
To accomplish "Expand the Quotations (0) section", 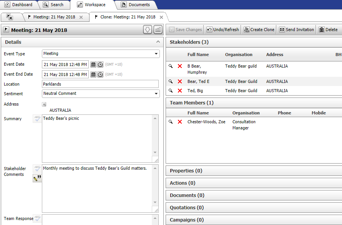I will [254, 208].
